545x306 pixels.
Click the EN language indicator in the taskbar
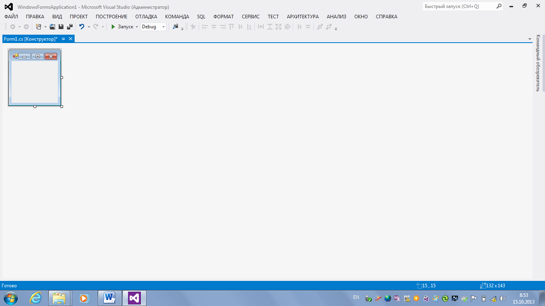356,297
